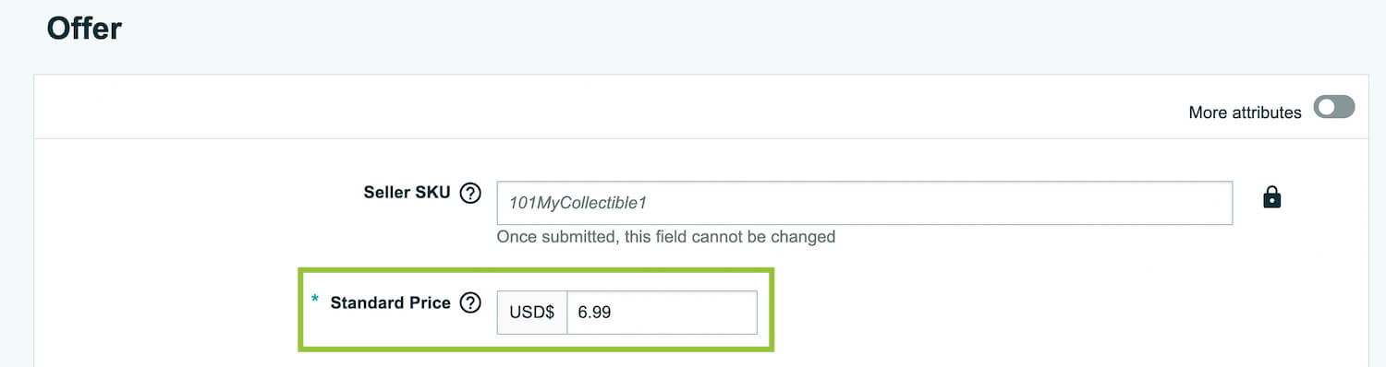1386x367 pixels.
Task: Click the padlock icon beside Seller SKU
Action: (x=1271, y=196)
